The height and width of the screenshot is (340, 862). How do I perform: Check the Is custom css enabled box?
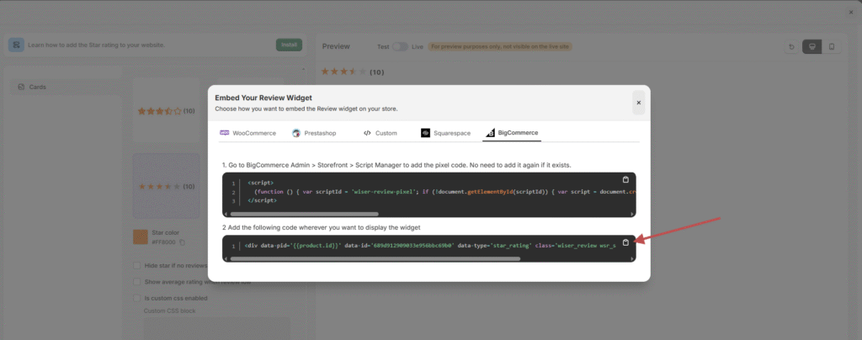coord(137,297)
